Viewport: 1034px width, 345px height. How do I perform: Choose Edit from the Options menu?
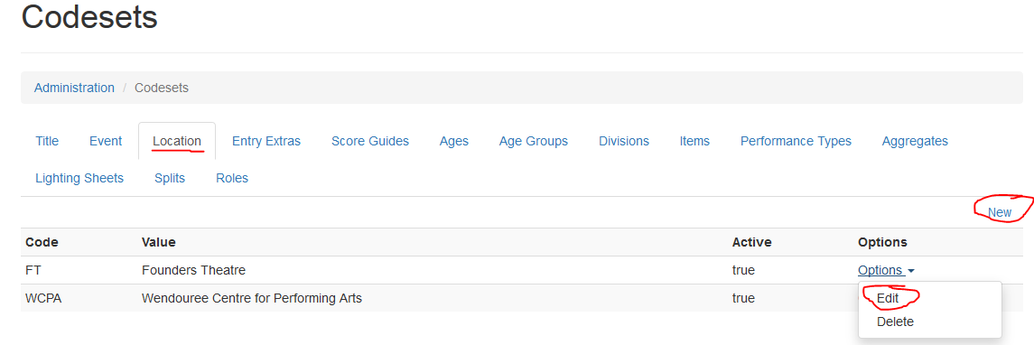(x=888, y=298)
